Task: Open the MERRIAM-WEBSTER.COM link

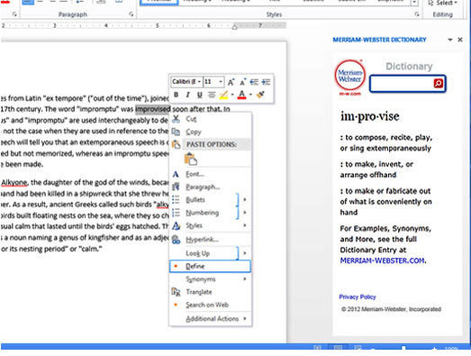Action: (383, 260)
